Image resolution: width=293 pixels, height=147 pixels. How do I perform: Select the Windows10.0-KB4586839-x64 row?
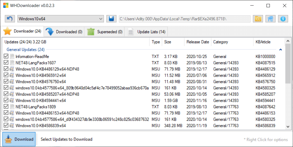point(144,126)
